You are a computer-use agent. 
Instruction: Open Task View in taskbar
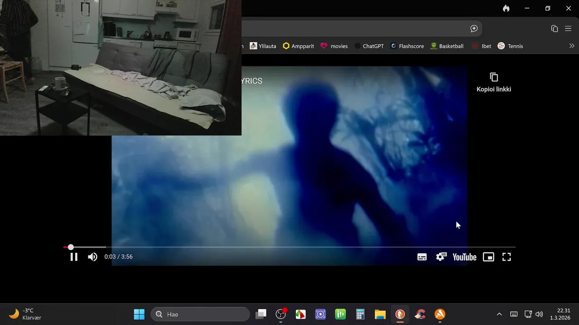pos(261,314)
